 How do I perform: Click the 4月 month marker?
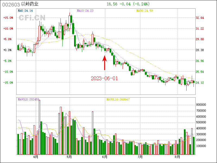(x=36, y=157)
